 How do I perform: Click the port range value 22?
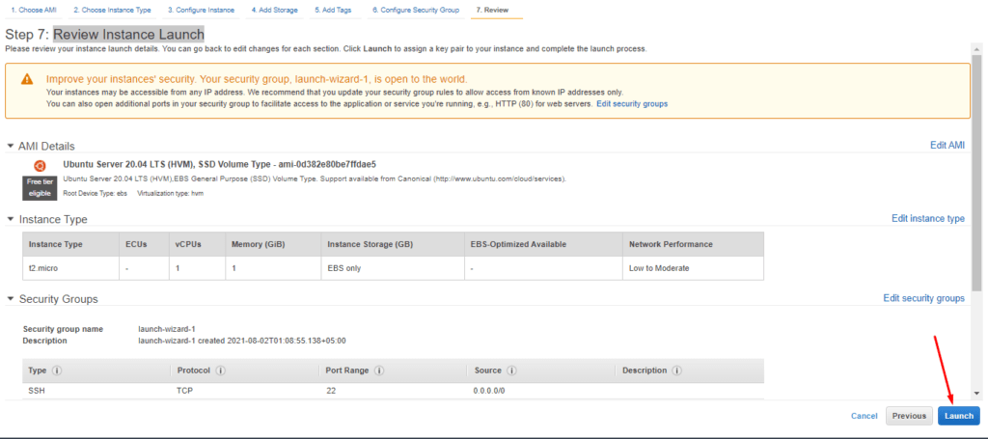click(331, 391)
